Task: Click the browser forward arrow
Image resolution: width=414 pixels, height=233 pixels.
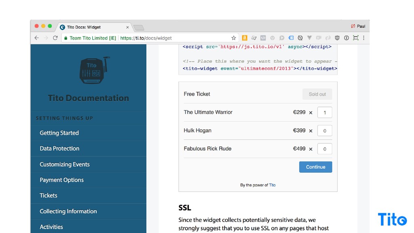Action: coord(46,38)
